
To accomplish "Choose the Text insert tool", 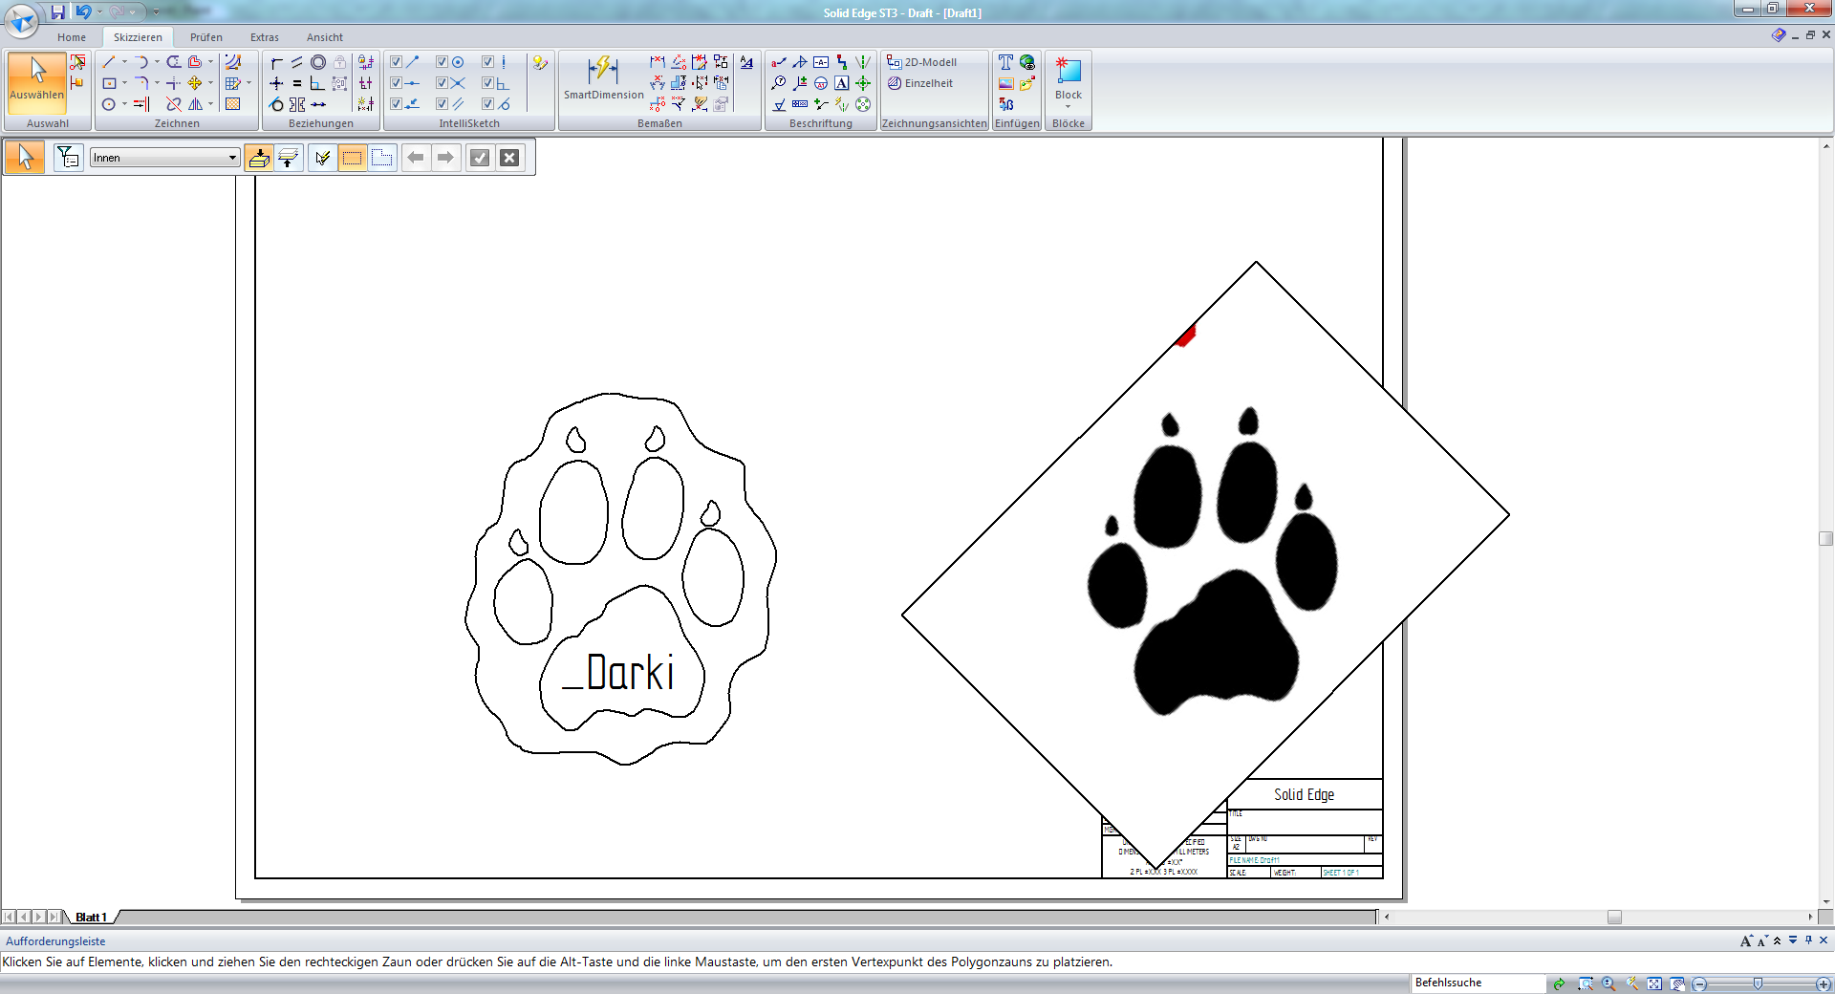I will click(x=1005, y=62).
